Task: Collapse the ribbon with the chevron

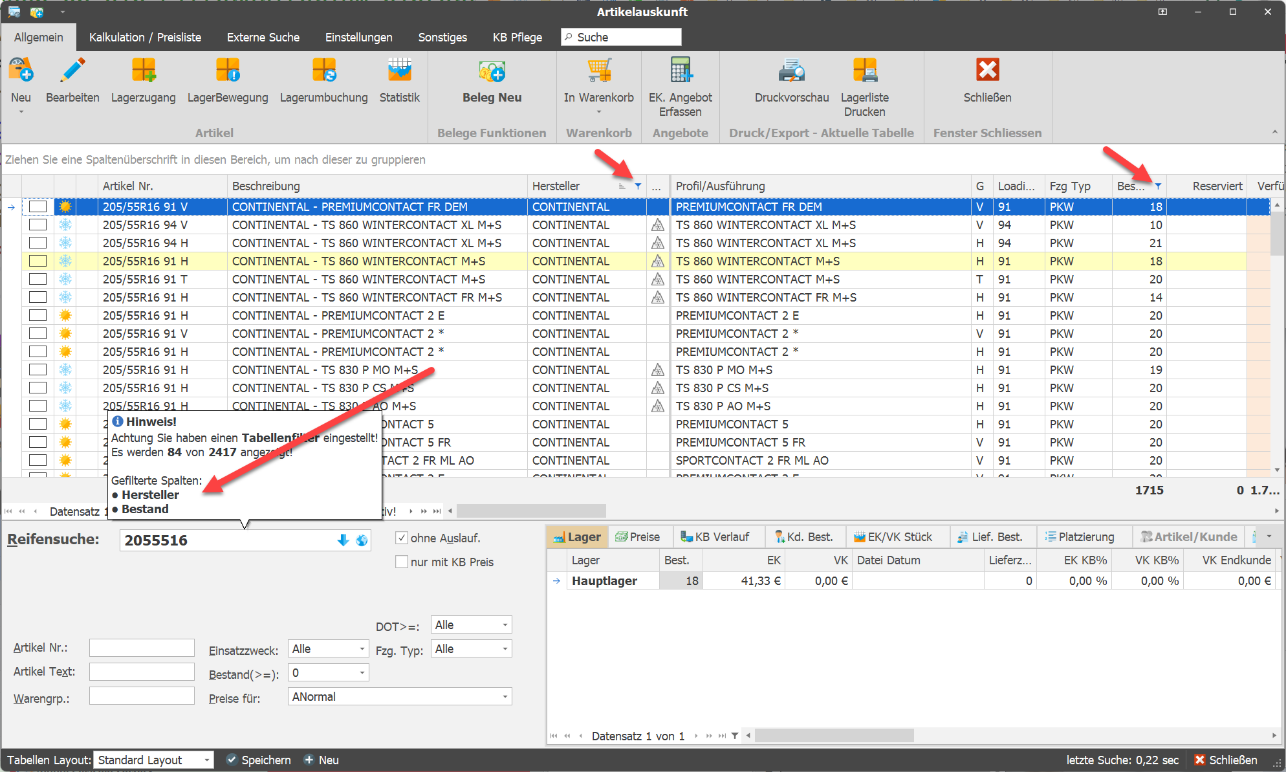Action: pyautogui.click(x=1274, y=132)
